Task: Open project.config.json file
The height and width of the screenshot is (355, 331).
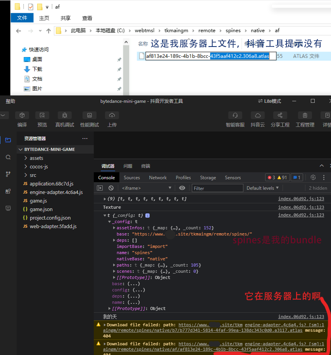Action: pos(50,218)
